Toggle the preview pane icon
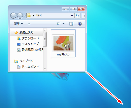This screenshot has height=108, width=131. coord(71,24)
